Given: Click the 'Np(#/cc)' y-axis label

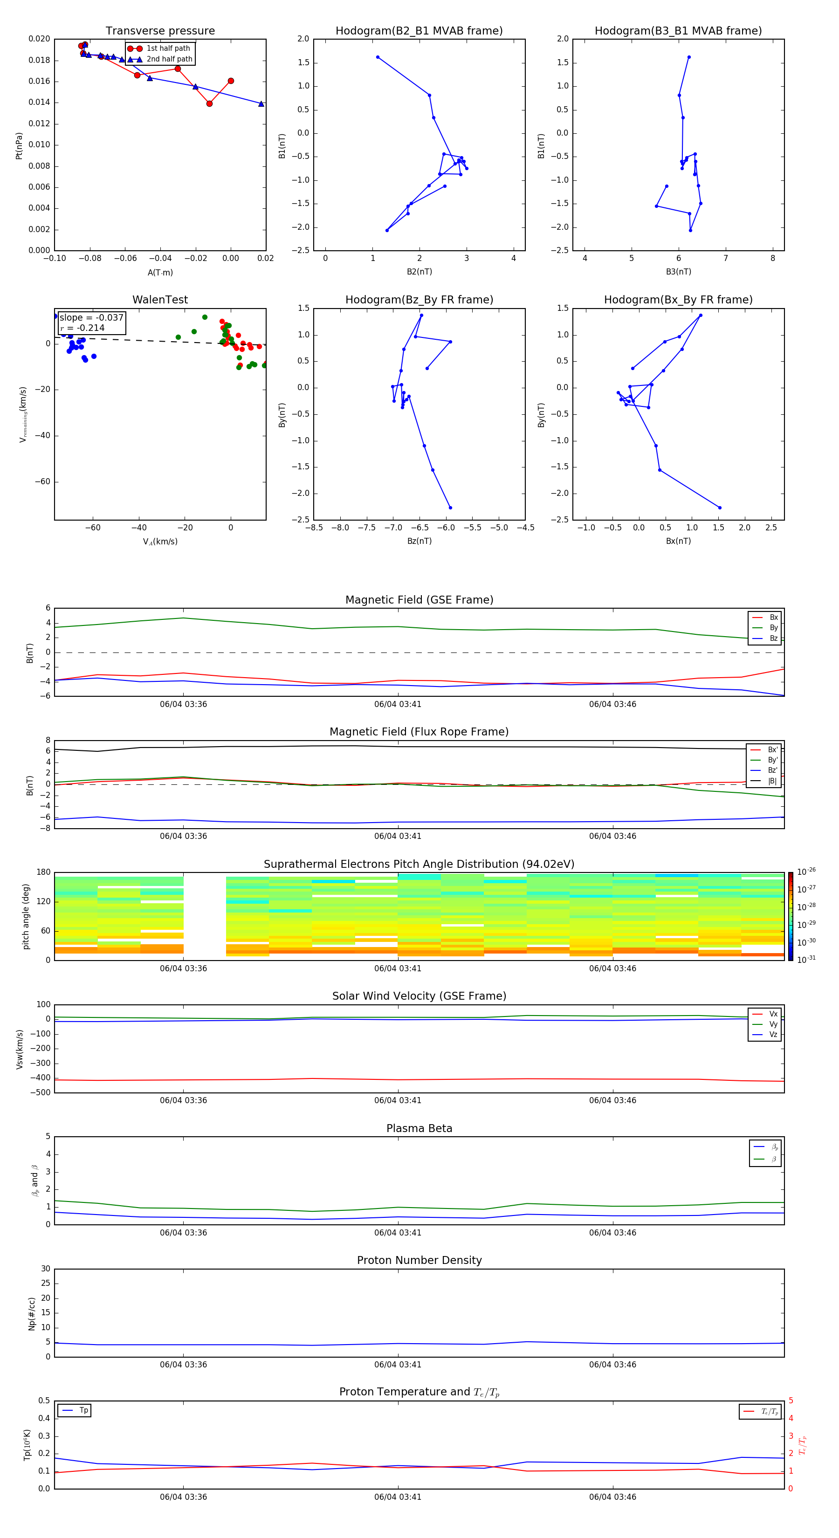Looking at the screenshot, I should pos(32,1313).
